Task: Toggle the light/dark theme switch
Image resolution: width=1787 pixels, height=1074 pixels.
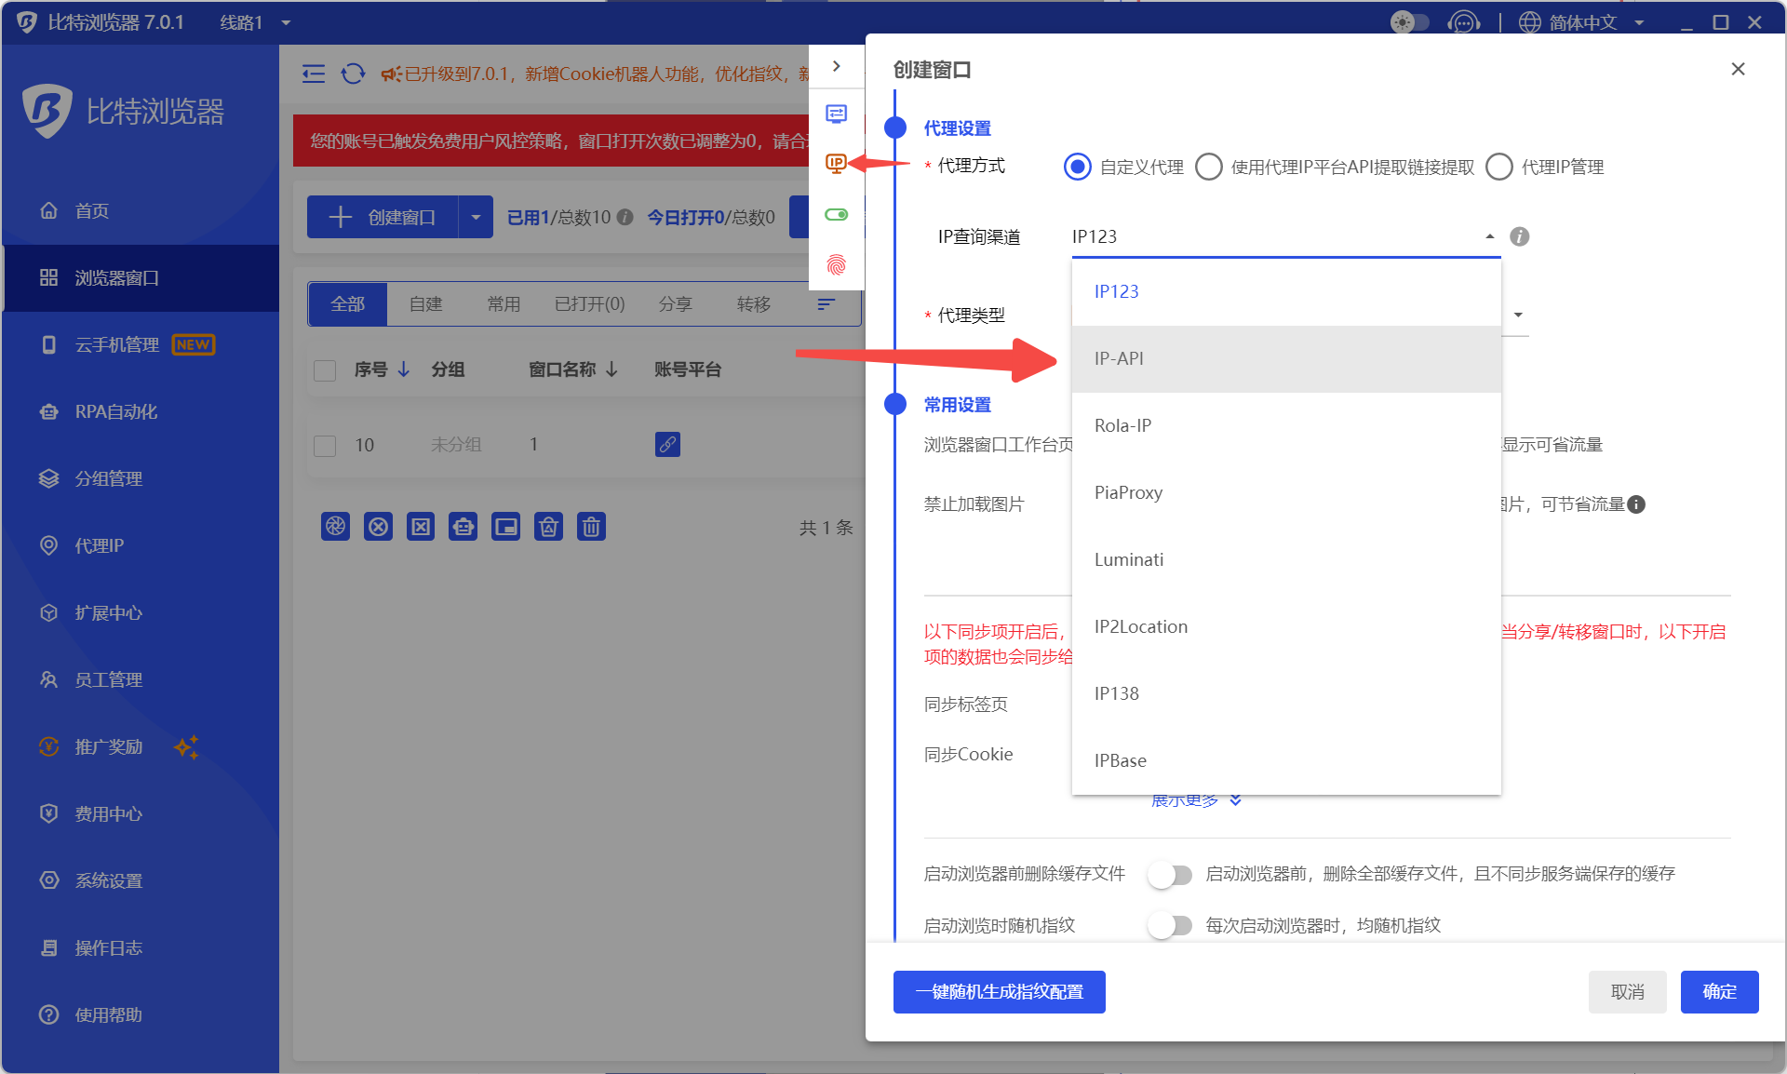Action: point(1409,22)
